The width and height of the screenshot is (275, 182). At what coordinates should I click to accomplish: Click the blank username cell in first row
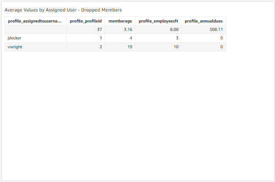point(36,30)
